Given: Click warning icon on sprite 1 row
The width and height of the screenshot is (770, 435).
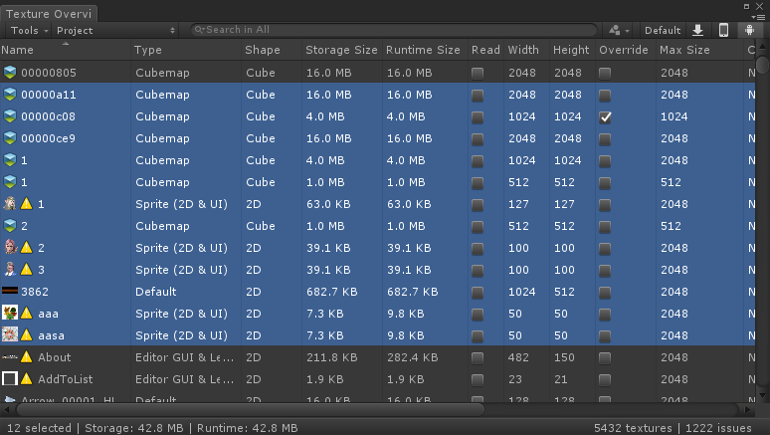Looking at the screenshot, I should click(x=27, y=204).
